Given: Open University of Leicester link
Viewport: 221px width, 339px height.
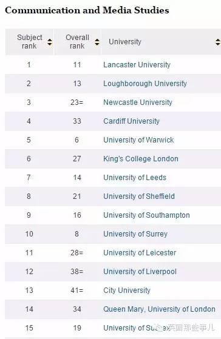Looking at the screenshot, I should tap(140, 253).
